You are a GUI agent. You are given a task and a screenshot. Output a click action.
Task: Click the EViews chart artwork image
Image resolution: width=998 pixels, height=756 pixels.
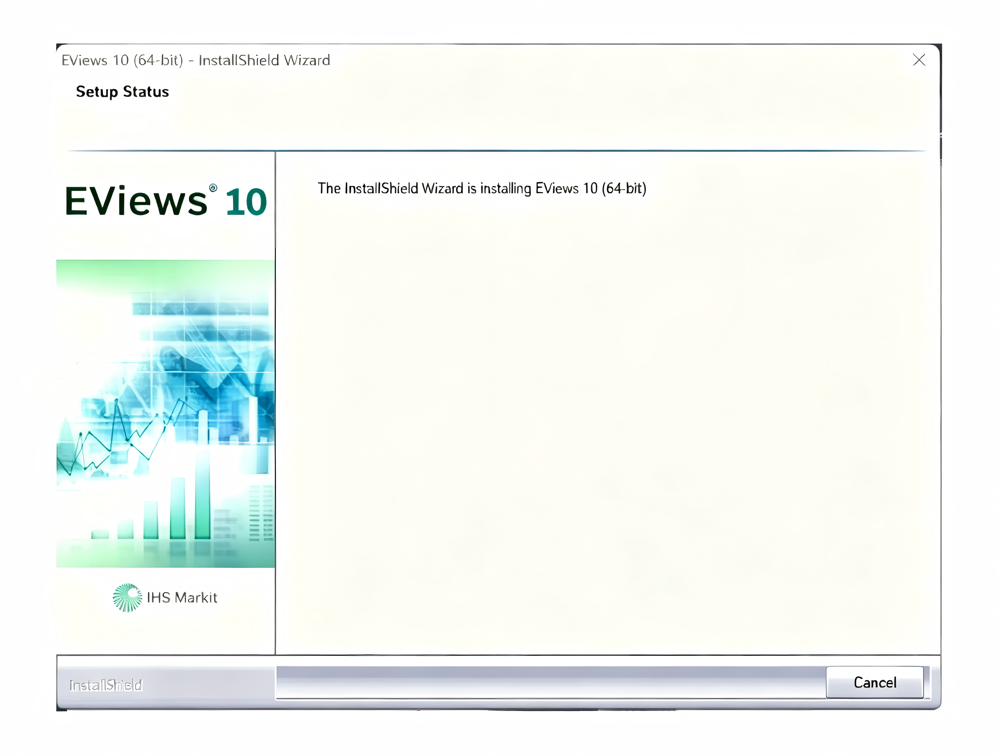(166, 413)
